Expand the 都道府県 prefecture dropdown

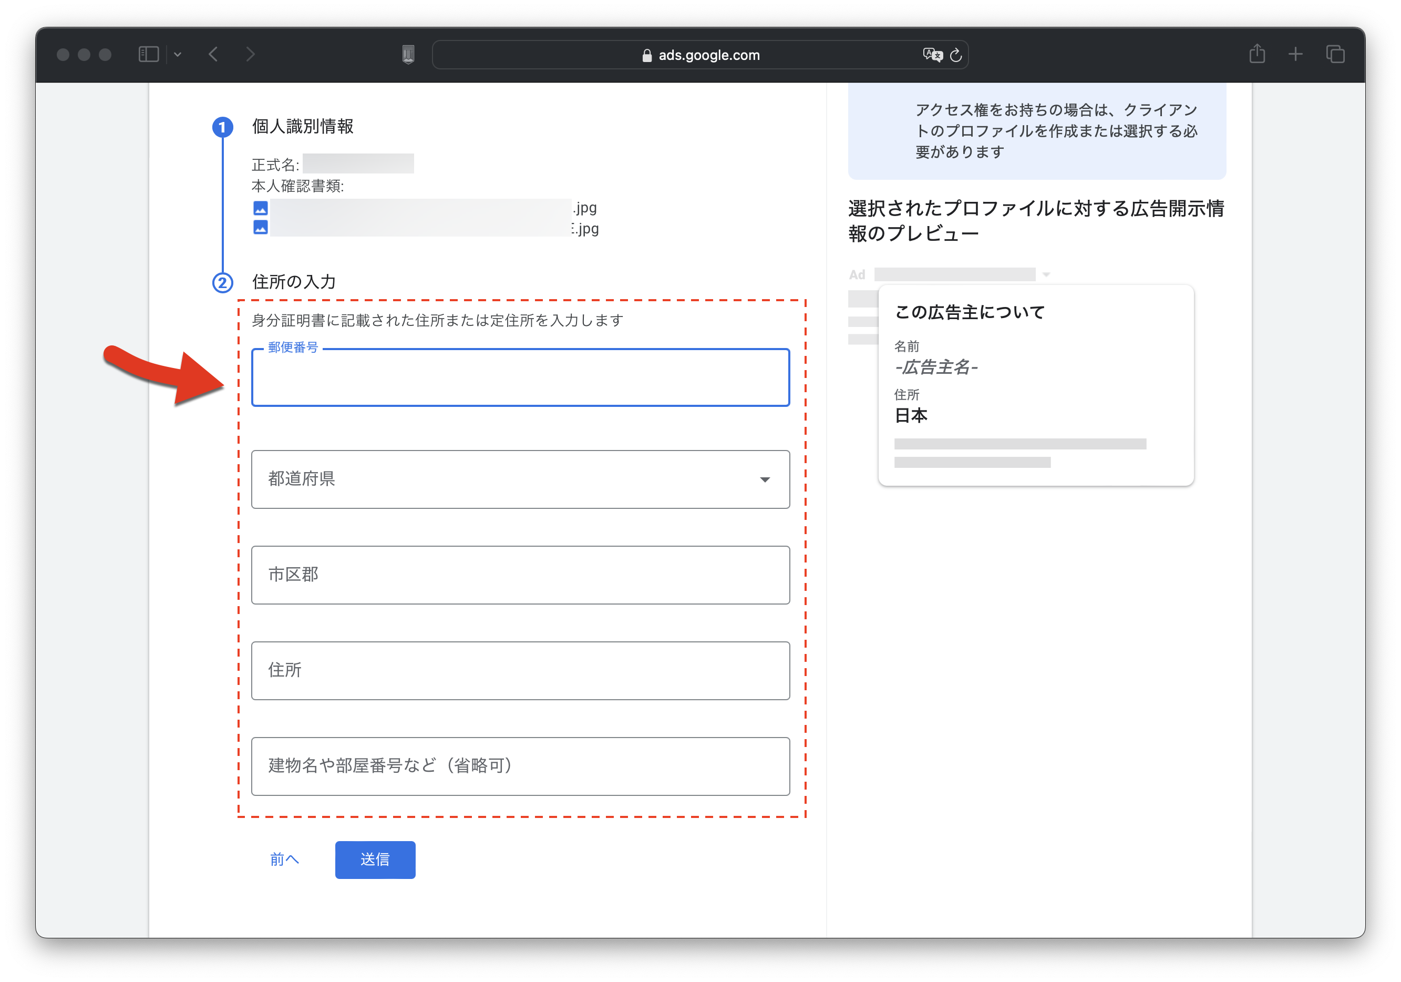click(x=520, y=479)
